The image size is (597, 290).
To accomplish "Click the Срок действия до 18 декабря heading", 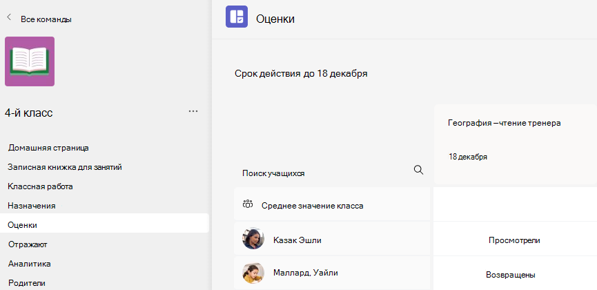I will (301, 74).
